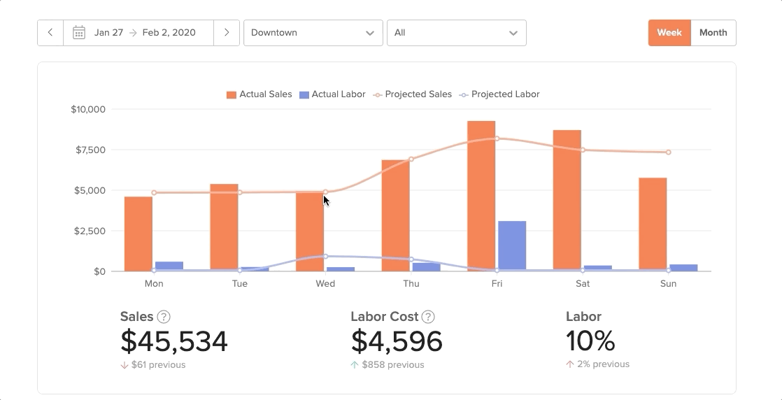The image size is (782, 400).
Task: Click the $45,534 Sales total
Action: click(x=174, y=341)
